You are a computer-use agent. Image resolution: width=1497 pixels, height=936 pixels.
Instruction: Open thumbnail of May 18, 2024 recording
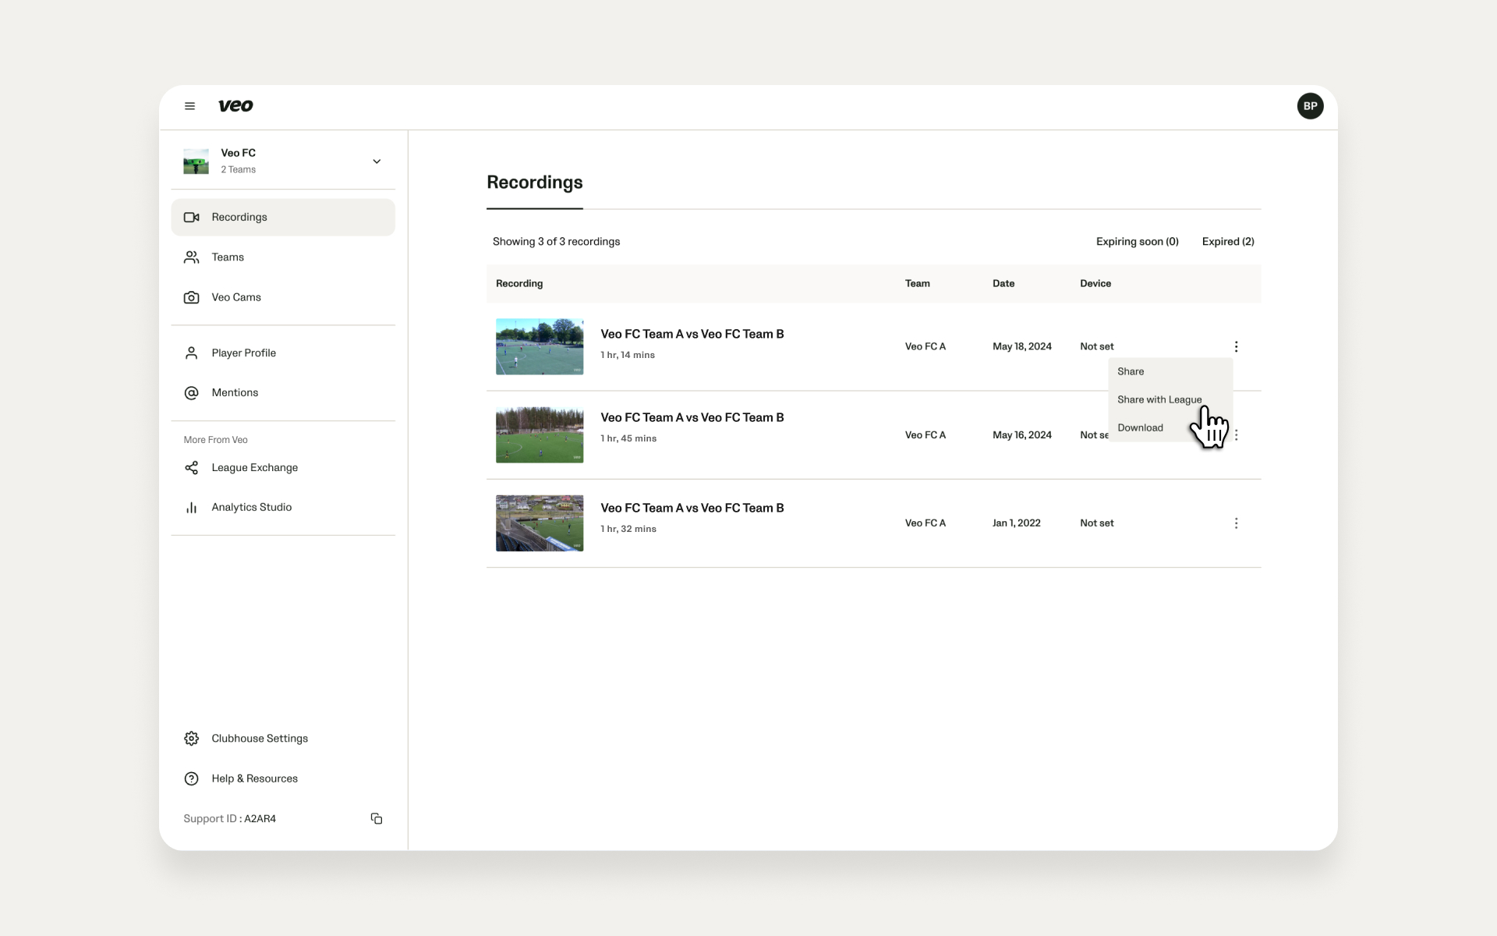540,346
